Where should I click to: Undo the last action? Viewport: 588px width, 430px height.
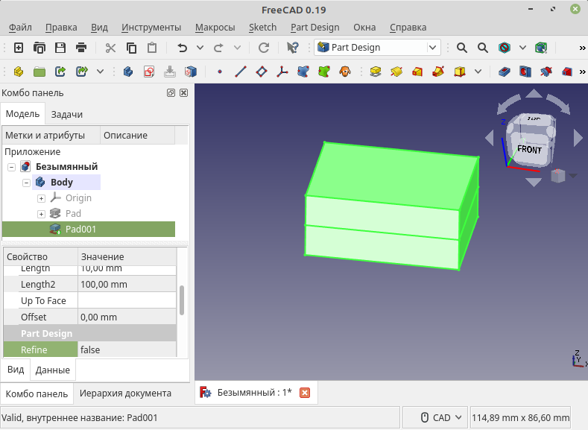click(183, 48)
